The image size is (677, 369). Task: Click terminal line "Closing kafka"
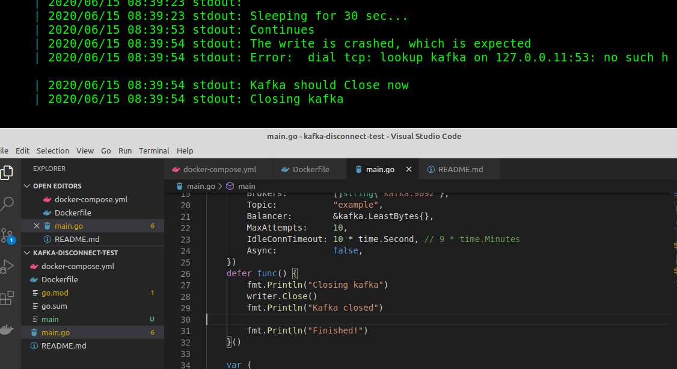click(296, 99)
